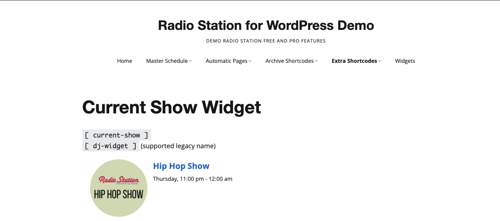Open the Hip Hop Show page
The width and height of the screenshot is (500, 221).
point(181,166)
